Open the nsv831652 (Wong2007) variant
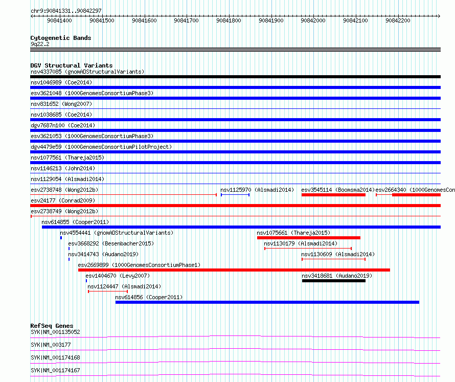 tap(61, 104)
